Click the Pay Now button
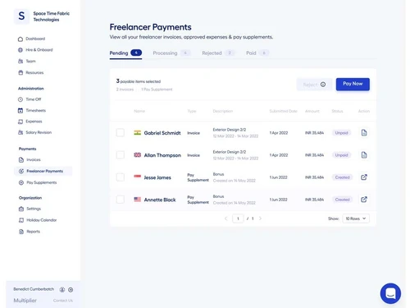This screenshot has width=410, height=308. (x=353, y=84)
